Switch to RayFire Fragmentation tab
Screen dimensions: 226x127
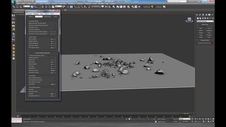click(47, 17)
